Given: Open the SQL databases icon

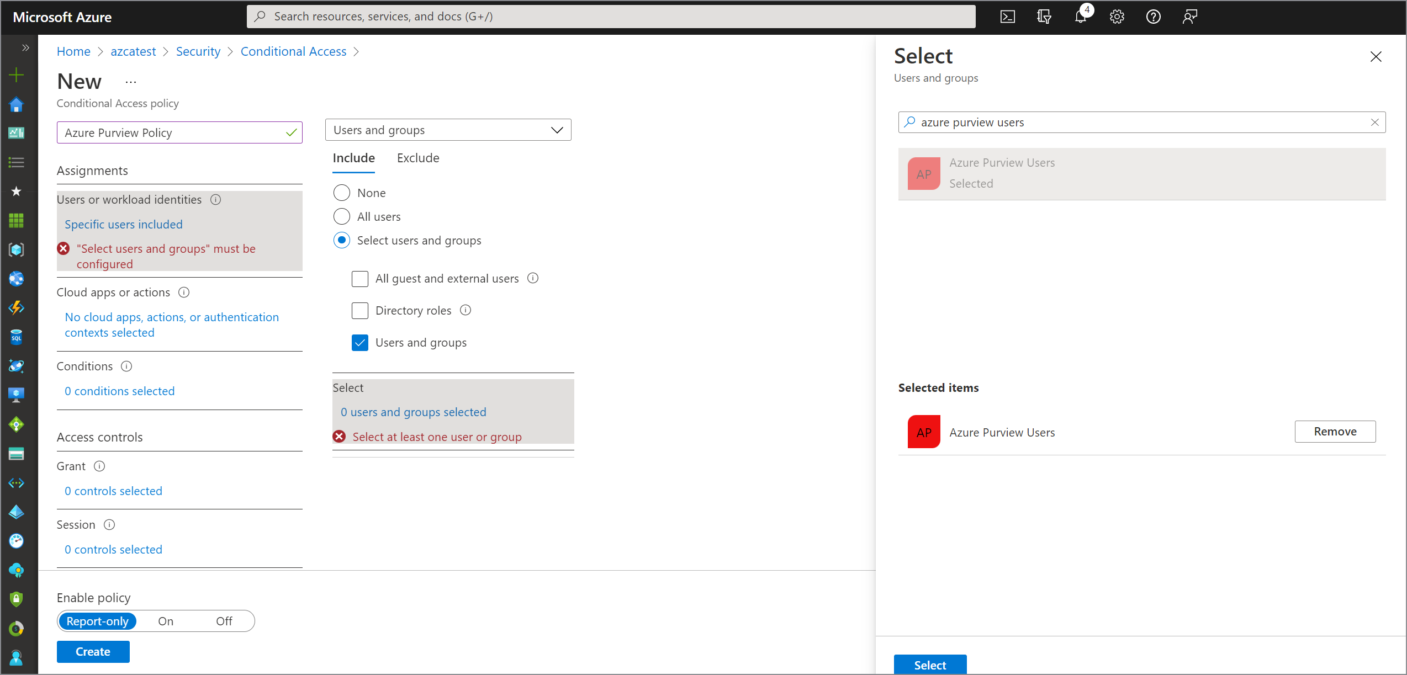Looking at the screenshot, I should [x=17, y=337].
